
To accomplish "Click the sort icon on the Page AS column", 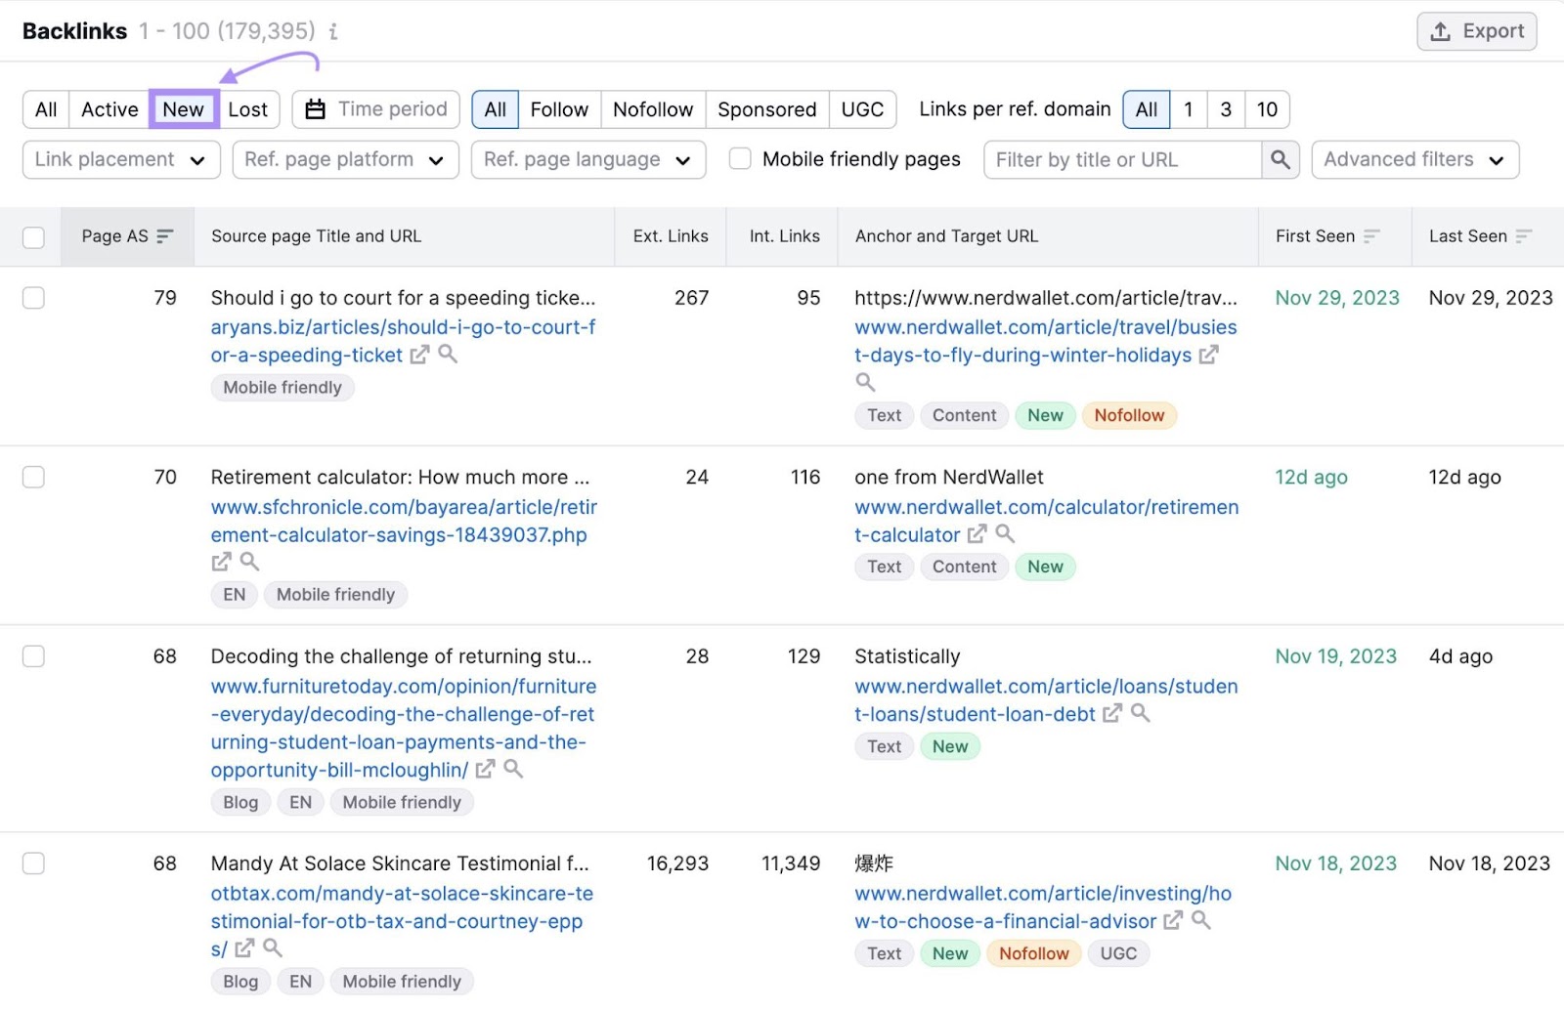I will tap(166, 236).
